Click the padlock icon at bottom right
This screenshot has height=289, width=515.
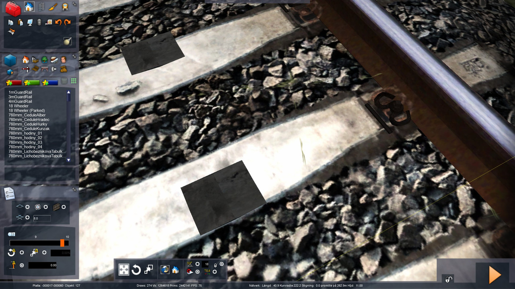[449, 279]
